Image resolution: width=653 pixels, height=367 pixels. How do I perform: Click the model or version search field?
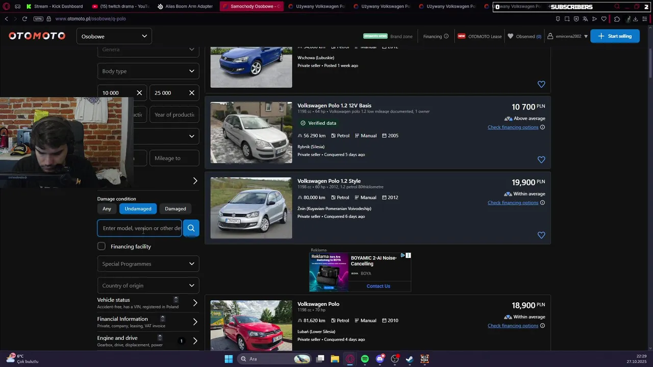140,228
